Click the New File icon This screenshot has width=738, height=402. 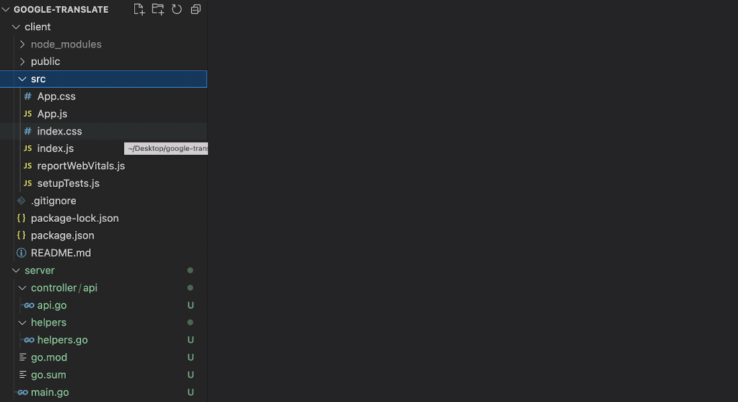pyautogui.click(x=139, y=9)
